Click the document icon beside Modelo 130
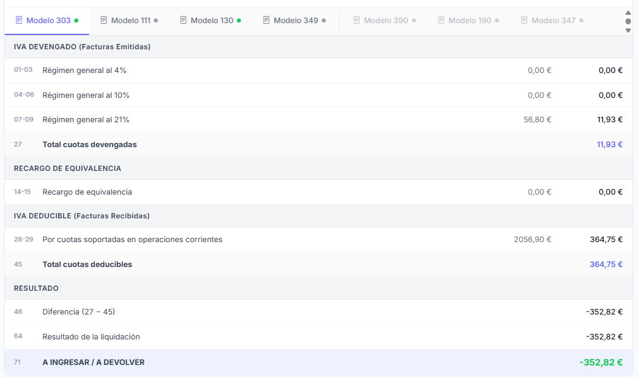638x378 pixels. (x=183, y=20)
